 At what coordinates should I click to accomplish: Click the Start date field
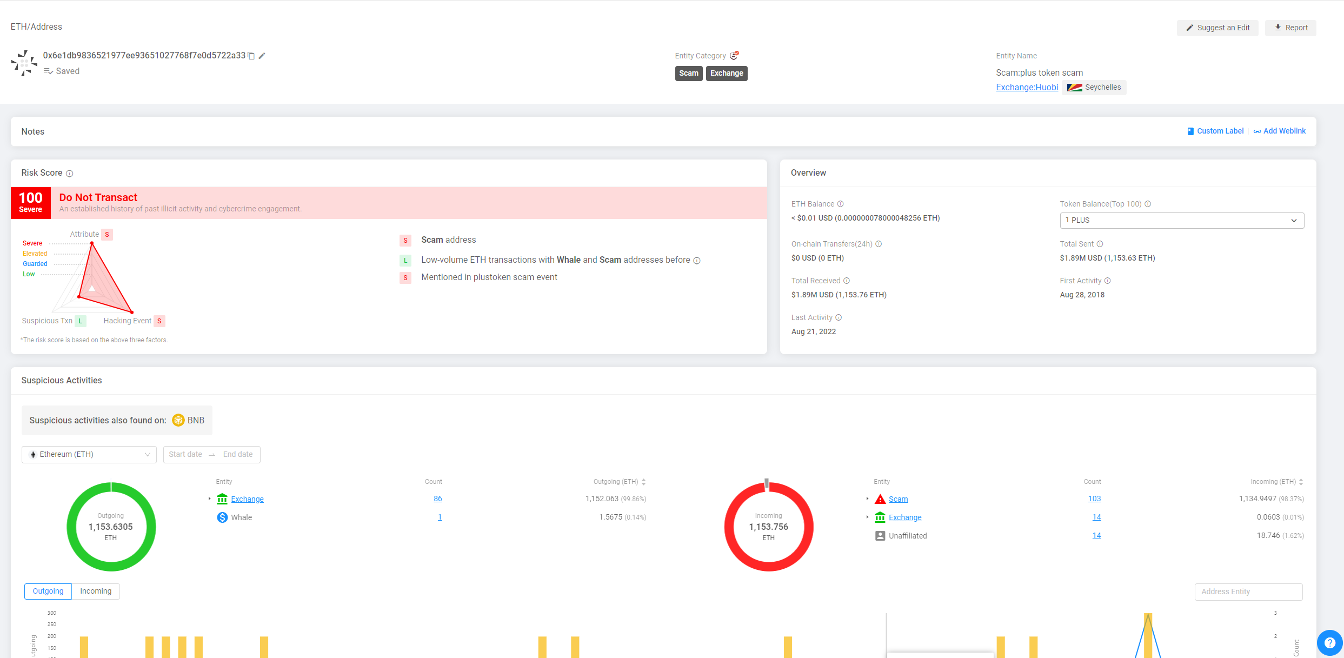click(x=185, y=455)
